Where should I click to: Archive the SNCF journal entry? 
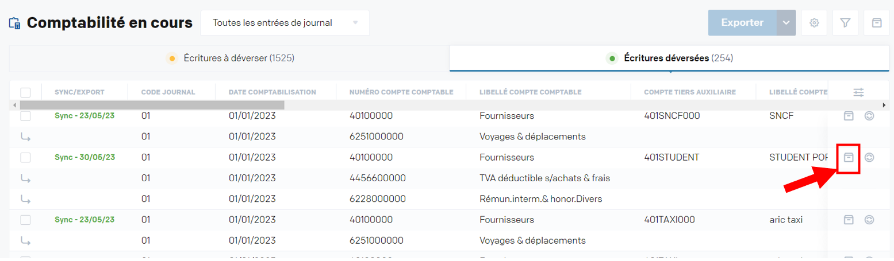pos(848,116)
